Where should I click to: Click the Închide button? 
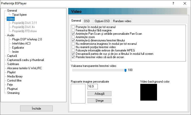coord(36,108)
